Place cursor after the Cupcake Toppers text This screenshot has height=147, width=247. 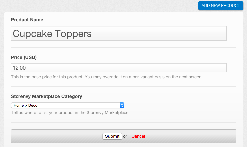pos(92,34)
